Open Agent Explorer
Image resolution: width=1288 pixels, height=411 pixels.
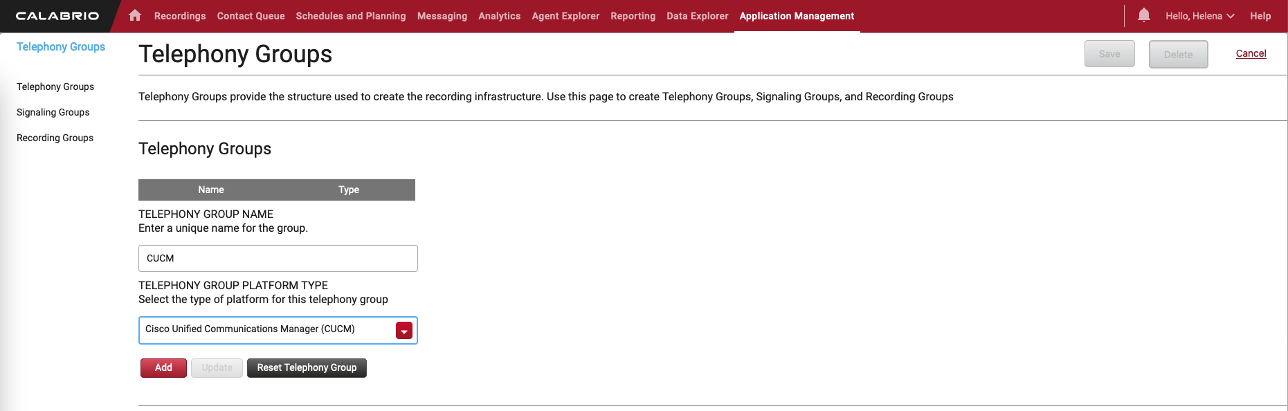(565, 16)
